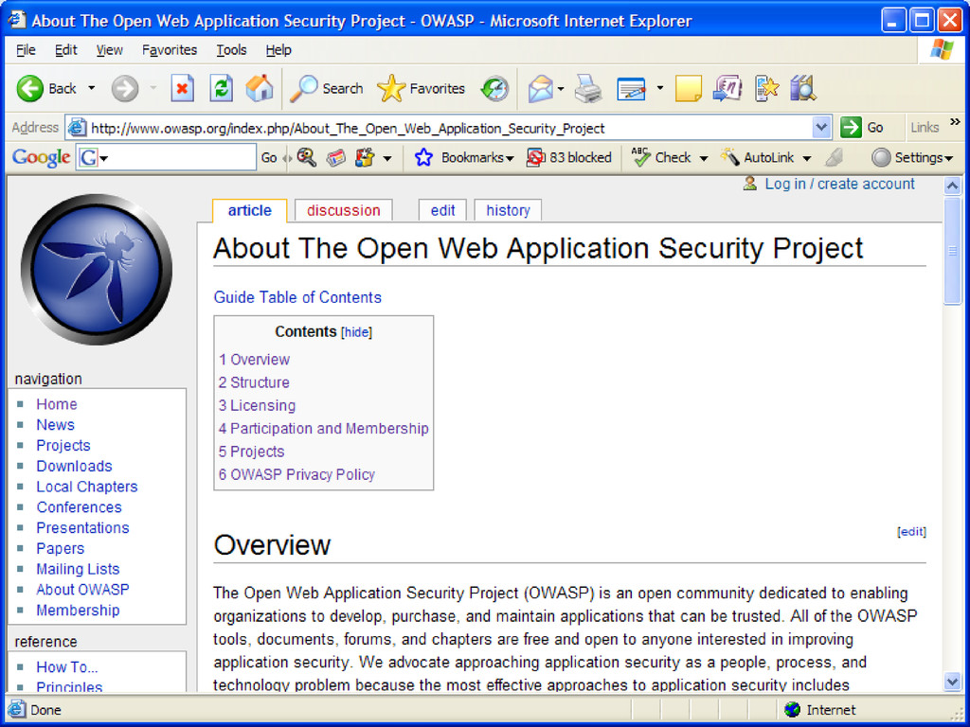Click the Go button beside address bar

863,128
